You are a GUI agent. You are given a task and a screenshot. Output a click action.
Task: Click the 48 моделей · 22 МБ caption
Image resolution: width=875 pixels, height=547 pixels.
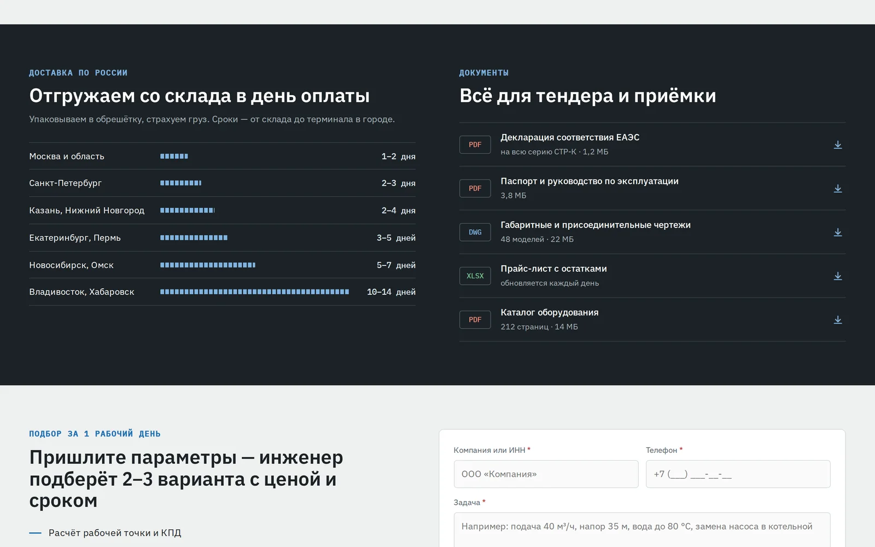point(537,239)
